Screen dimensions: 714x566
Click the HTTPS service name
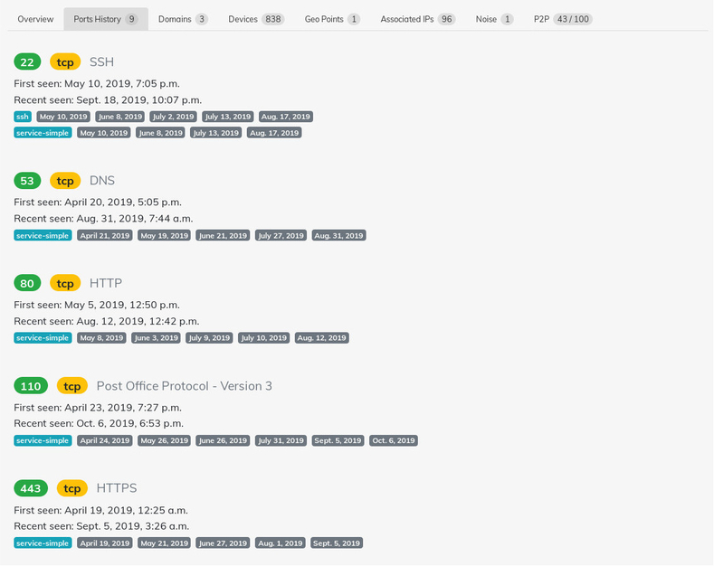[x=117, y=488]
